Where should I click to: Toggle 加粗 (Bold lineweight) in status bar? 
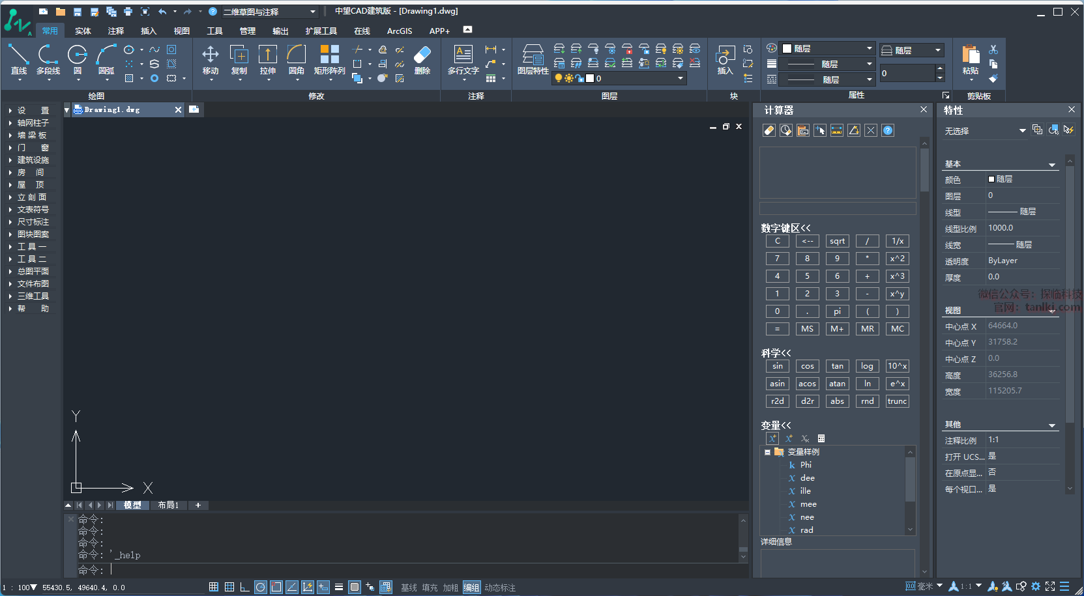tap(450, 588)
